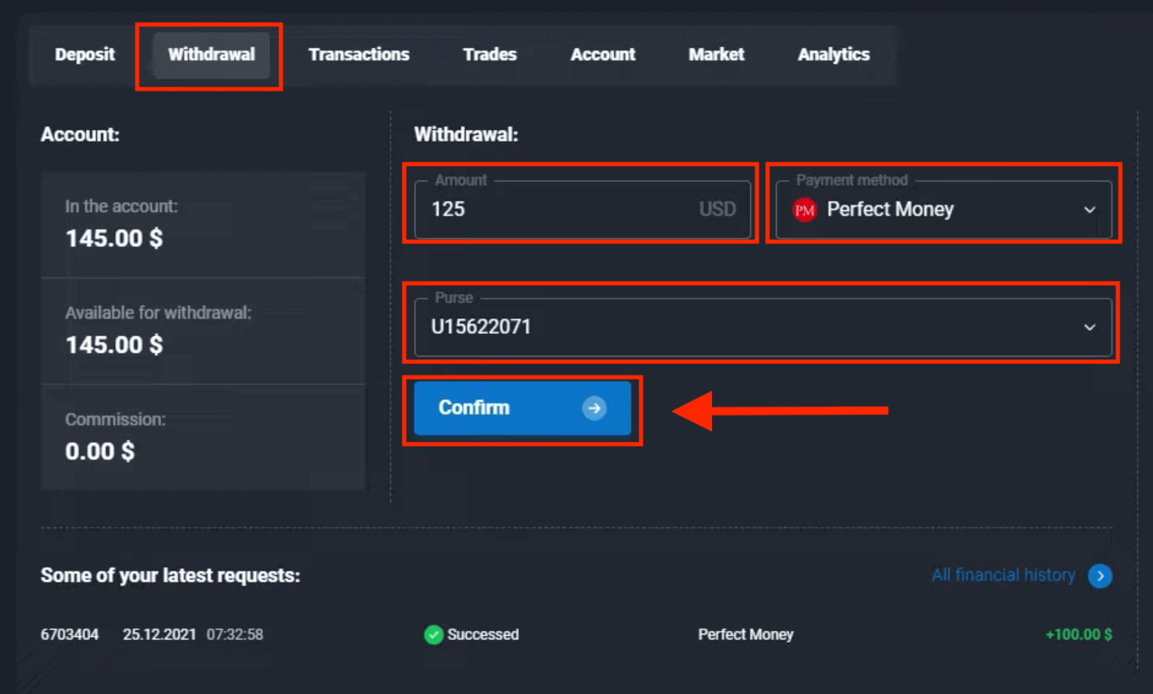Click the blue circle arrow beside financial history
1153x694 pixels.
pos(1100,576)
